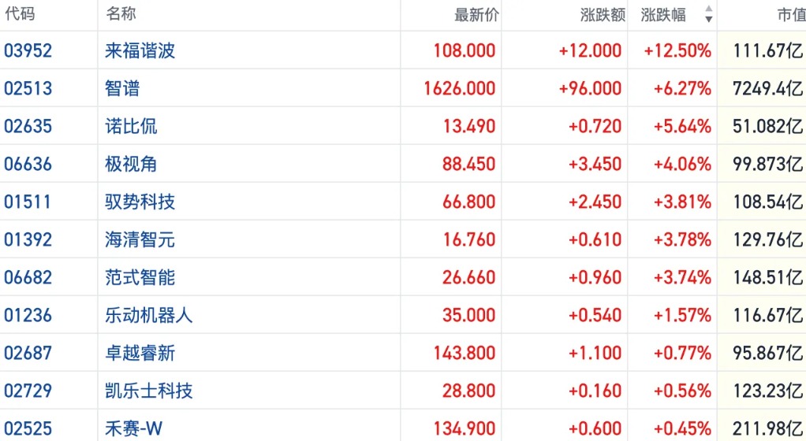806x441 pixels.
Task: Open the 海清智元 stock link
Action: click(x=140, y=239)
